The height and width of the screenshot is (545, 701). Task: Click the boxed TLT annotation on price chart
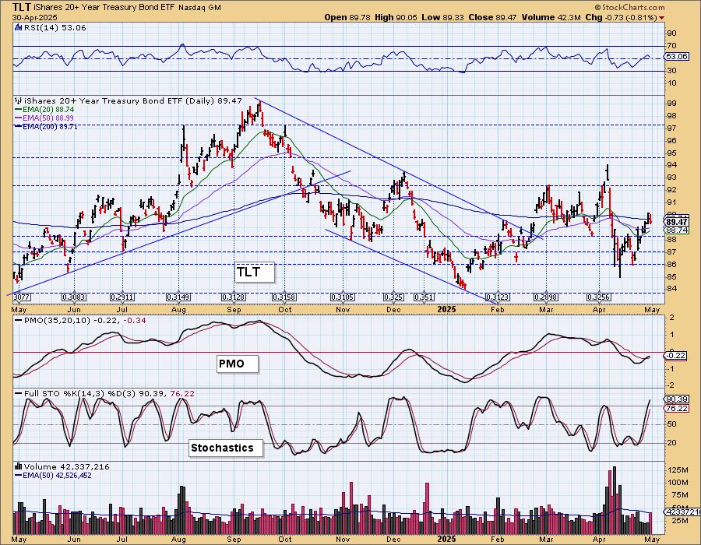pyautogui.click(x=255, y=272)
